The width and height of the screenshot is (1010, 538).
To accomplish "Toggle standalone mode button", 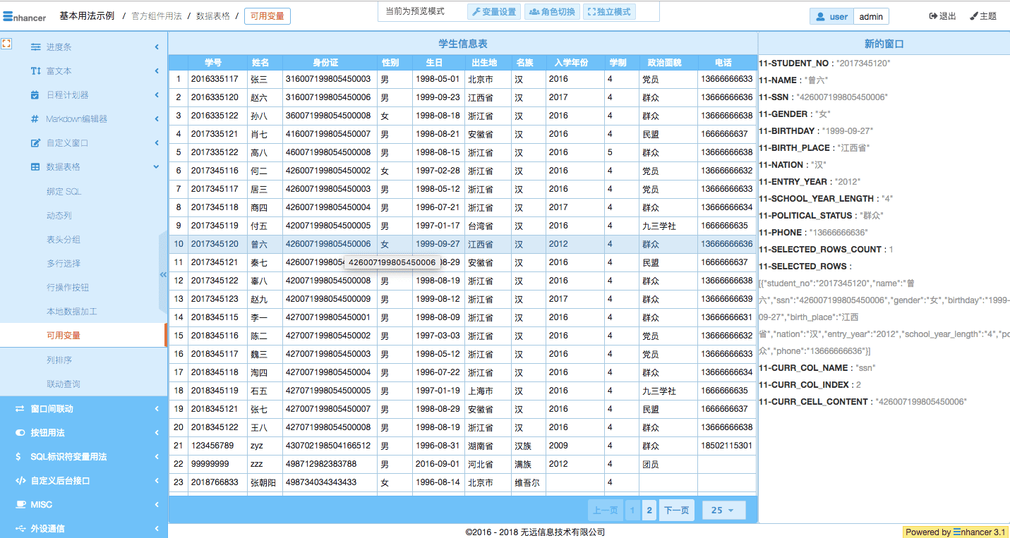I will tap(608, 12).
